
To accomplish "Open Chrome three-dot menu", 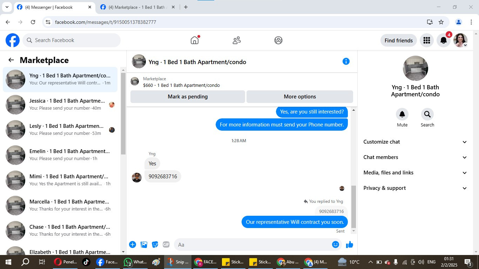I will coord(471,22).
